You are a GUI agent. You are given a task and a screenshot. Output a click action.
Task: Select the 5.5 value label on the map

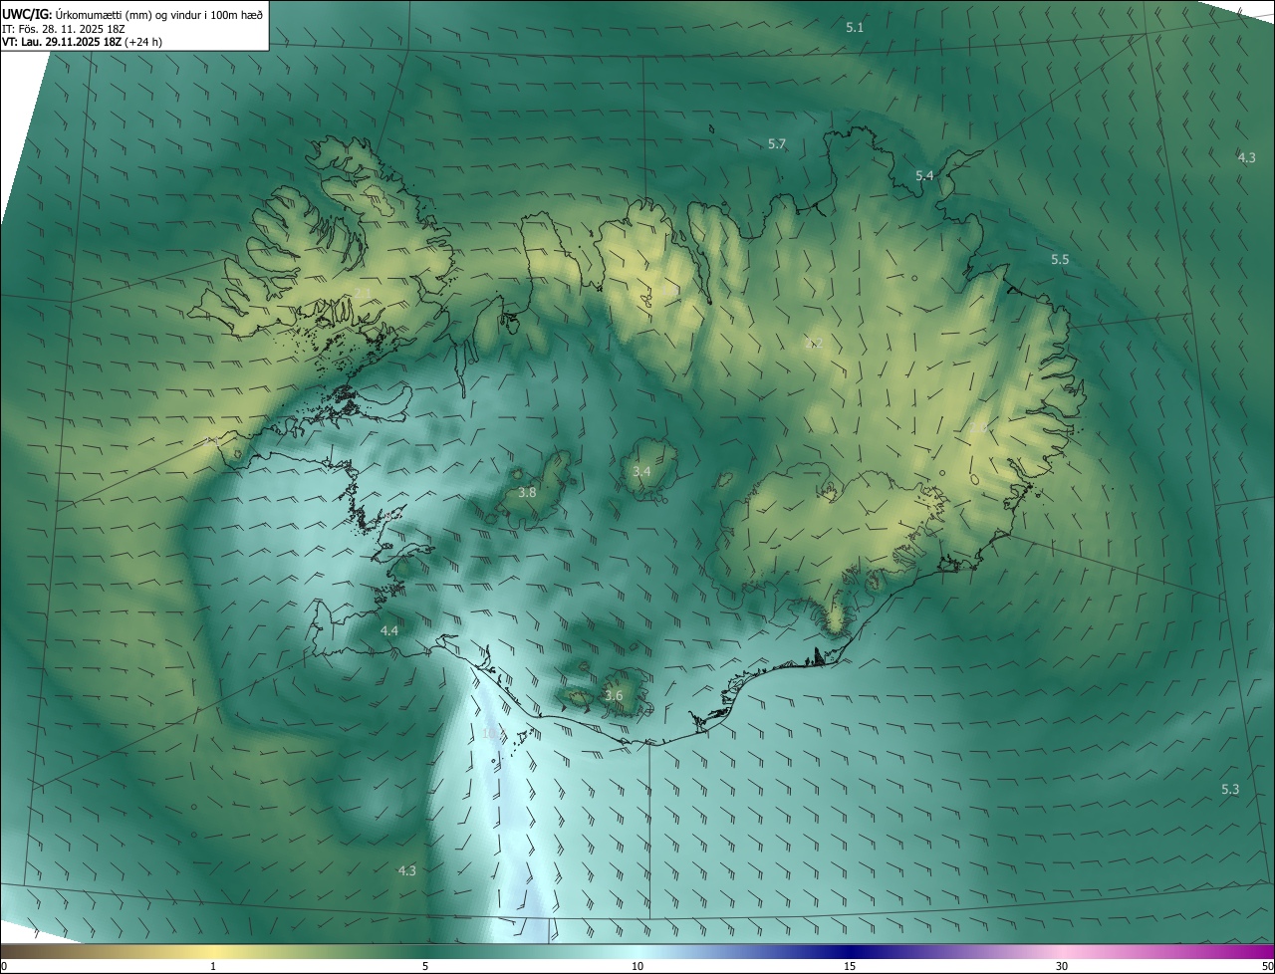click(1060, 259)
